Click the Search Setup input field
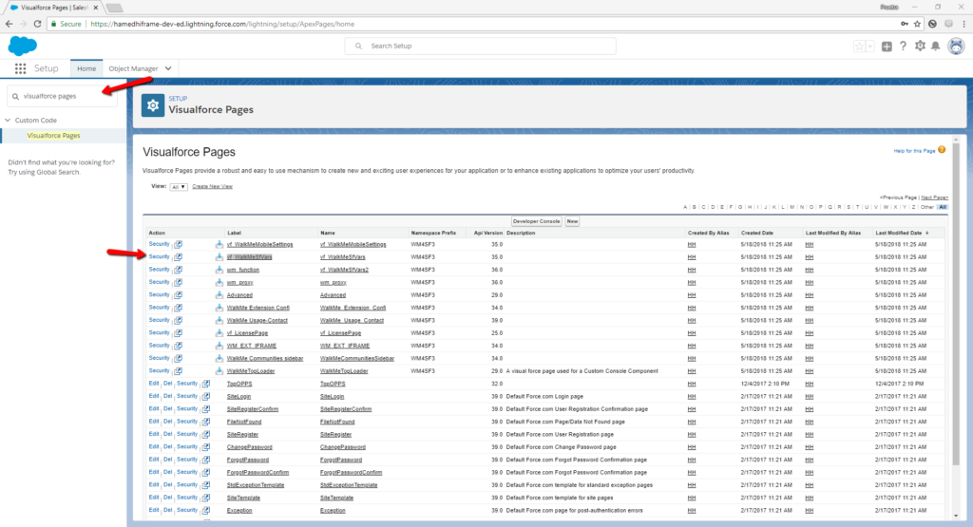Viewport: 973px width, 527px height. 480,46
